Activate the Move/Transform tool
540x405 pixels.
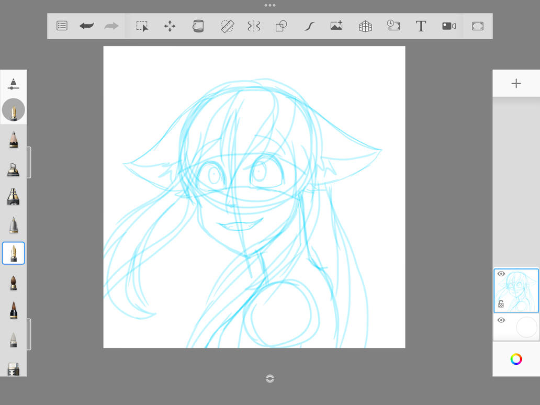pyautogui.click(x=170, y=26)
